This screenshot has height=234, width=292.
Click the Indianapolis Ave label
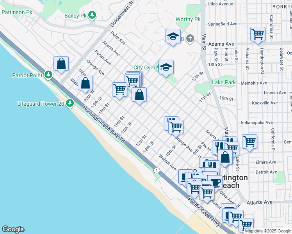(257, 122)
